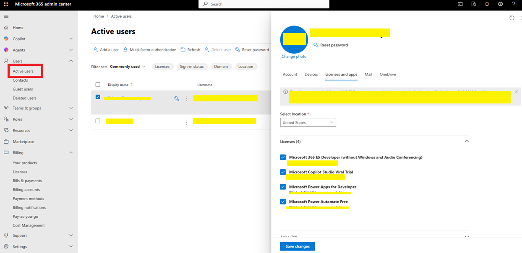This screenshot has width=522, height=253.
Task: Open more actions dots for selected user
Action: click(x=187, y=98)
